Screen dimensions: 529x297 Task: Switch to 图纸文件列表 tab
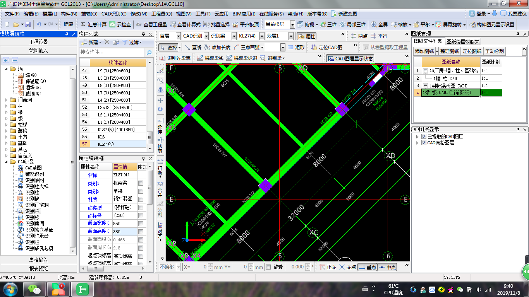(x=428, y=41)
